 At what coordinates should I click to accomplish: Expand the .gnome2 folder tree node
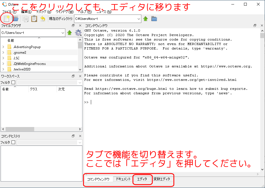tap(3, 53)
